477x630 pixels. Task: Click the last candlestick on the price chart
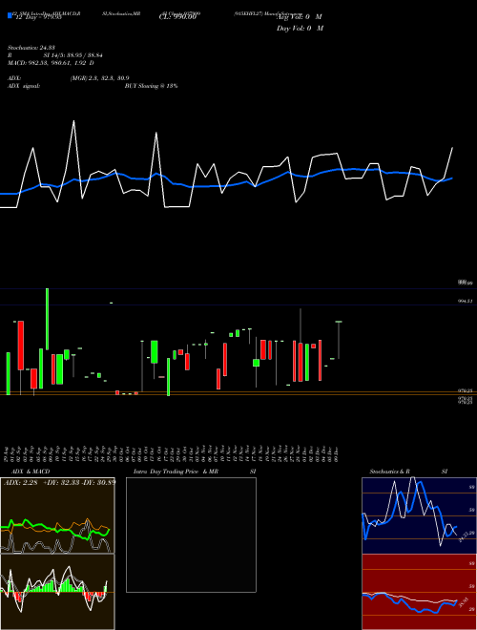tap(339, 340)
